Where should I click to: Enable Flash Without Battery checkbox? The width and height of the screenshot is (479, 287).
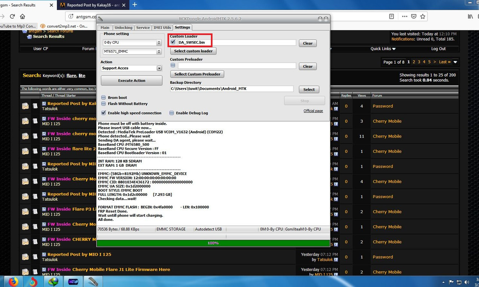point(103,104)
